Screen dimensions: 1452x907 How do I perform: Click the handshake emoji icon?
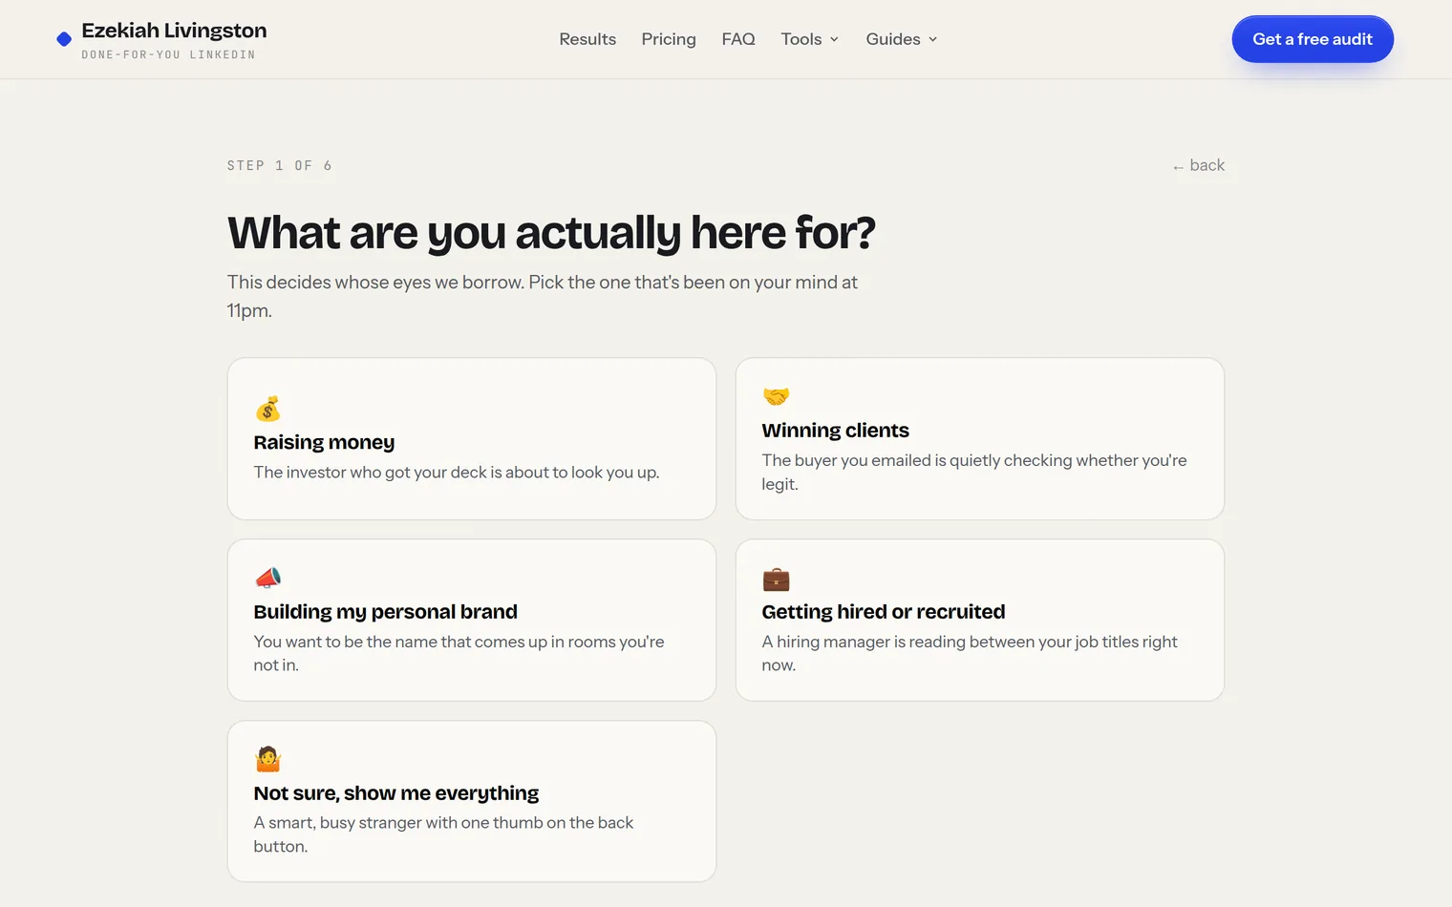[x=776, y=396]
